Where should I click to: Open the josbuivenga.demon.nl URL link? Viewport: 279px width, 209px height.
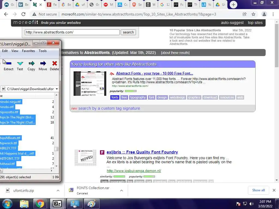click(134, 171)
